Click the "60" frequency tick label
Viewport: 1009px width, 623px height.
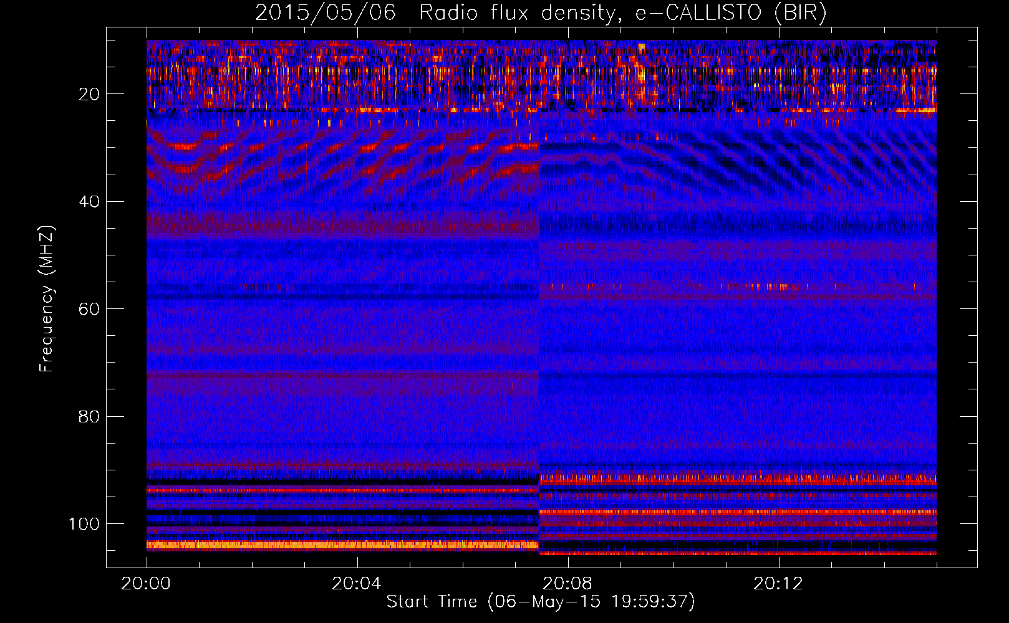point(90,309)
